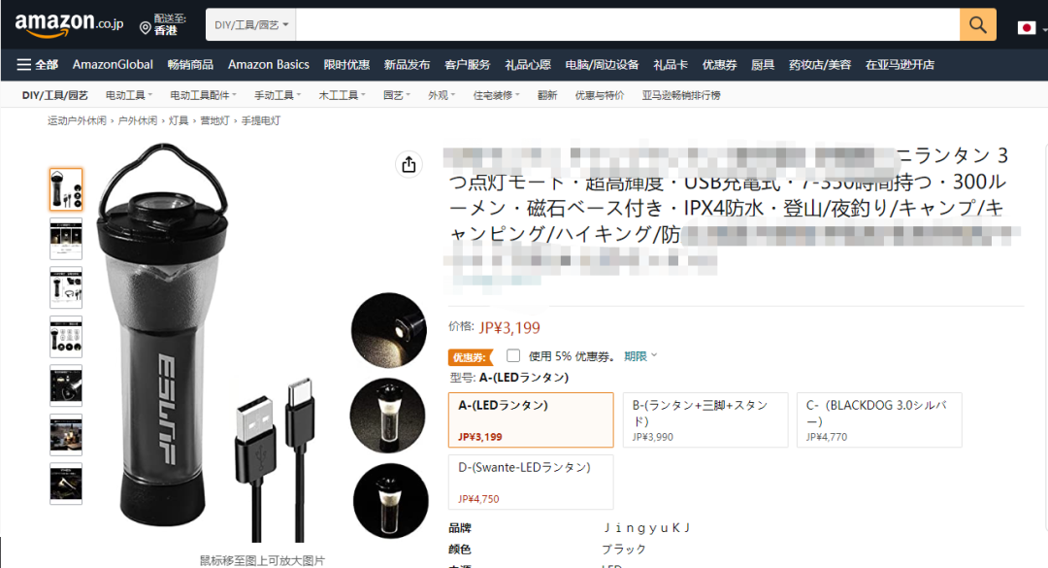Open 礼品卡 in the nav bar
This screenshot has height=568, width=1048.
pyautogui.click(x=671, y=65)
